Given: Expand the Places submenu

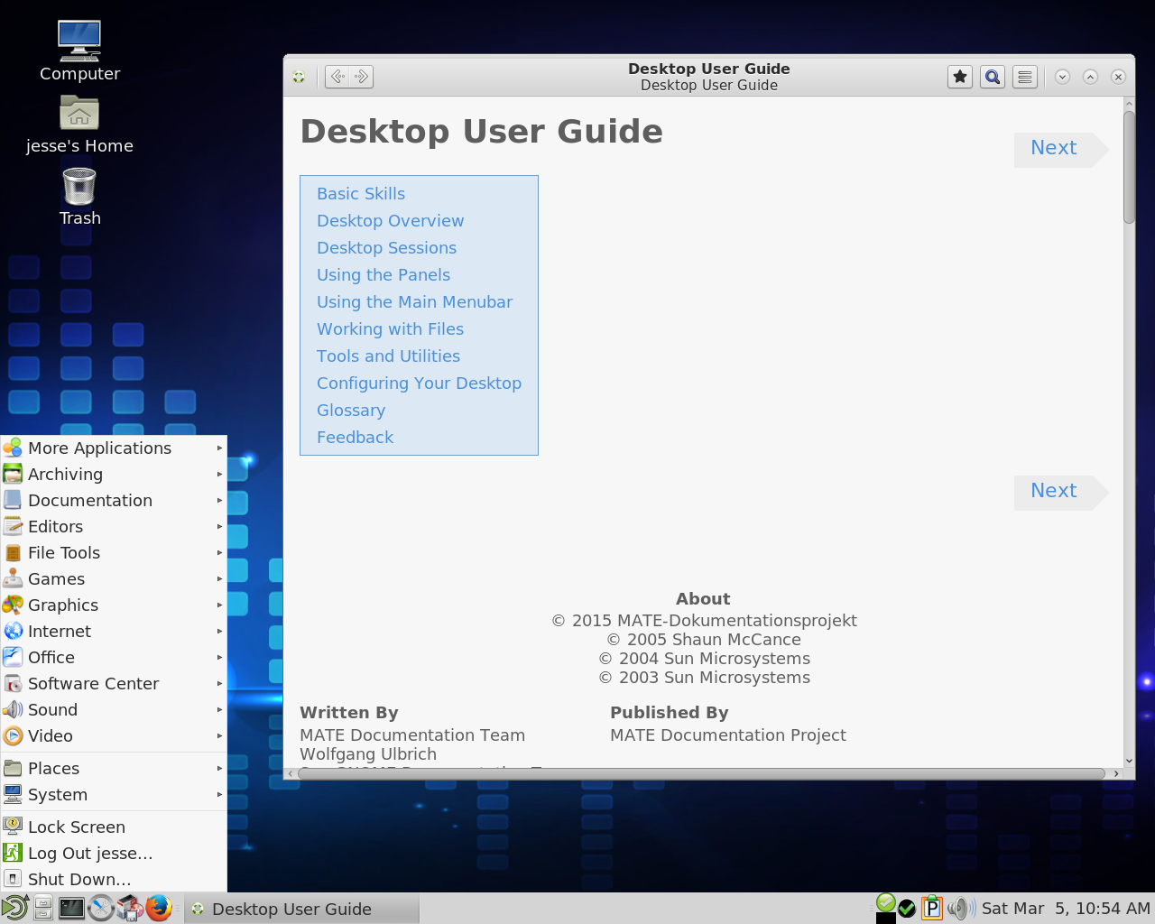Looking at the screenshot, I should (114, 768).
